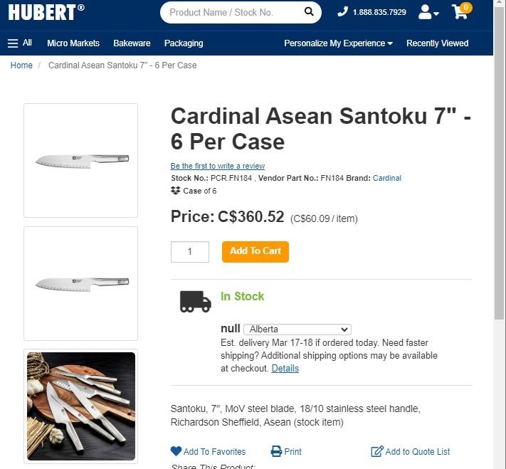Click the user account icon

[426, 12]
